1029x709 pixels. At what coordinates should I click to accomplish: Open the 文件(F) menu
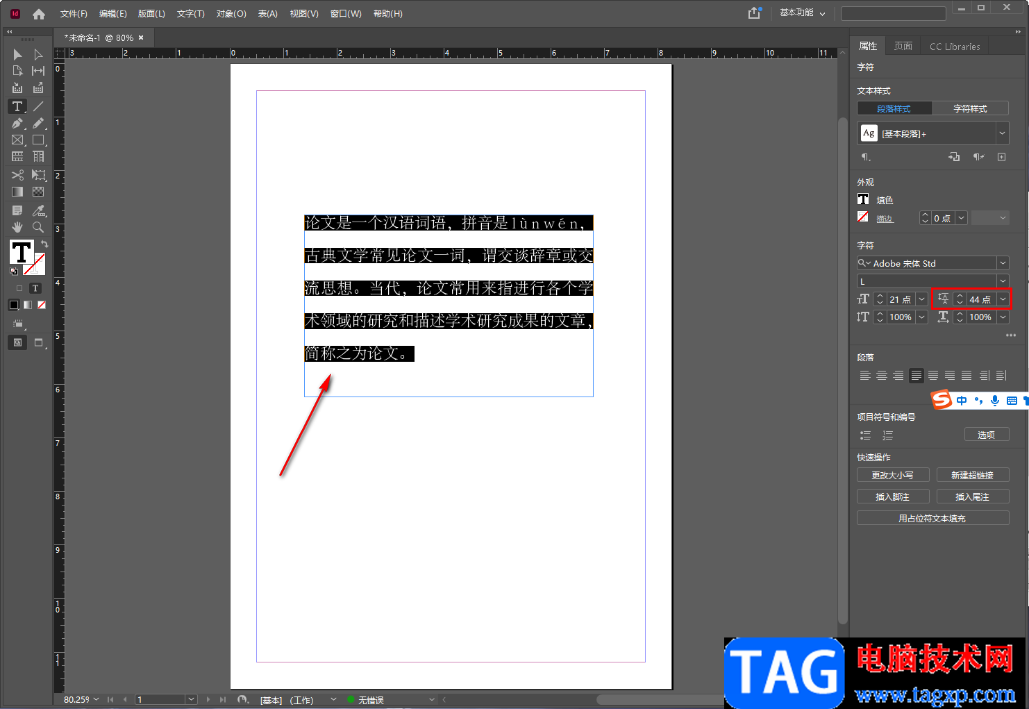[x=74, y=14]
